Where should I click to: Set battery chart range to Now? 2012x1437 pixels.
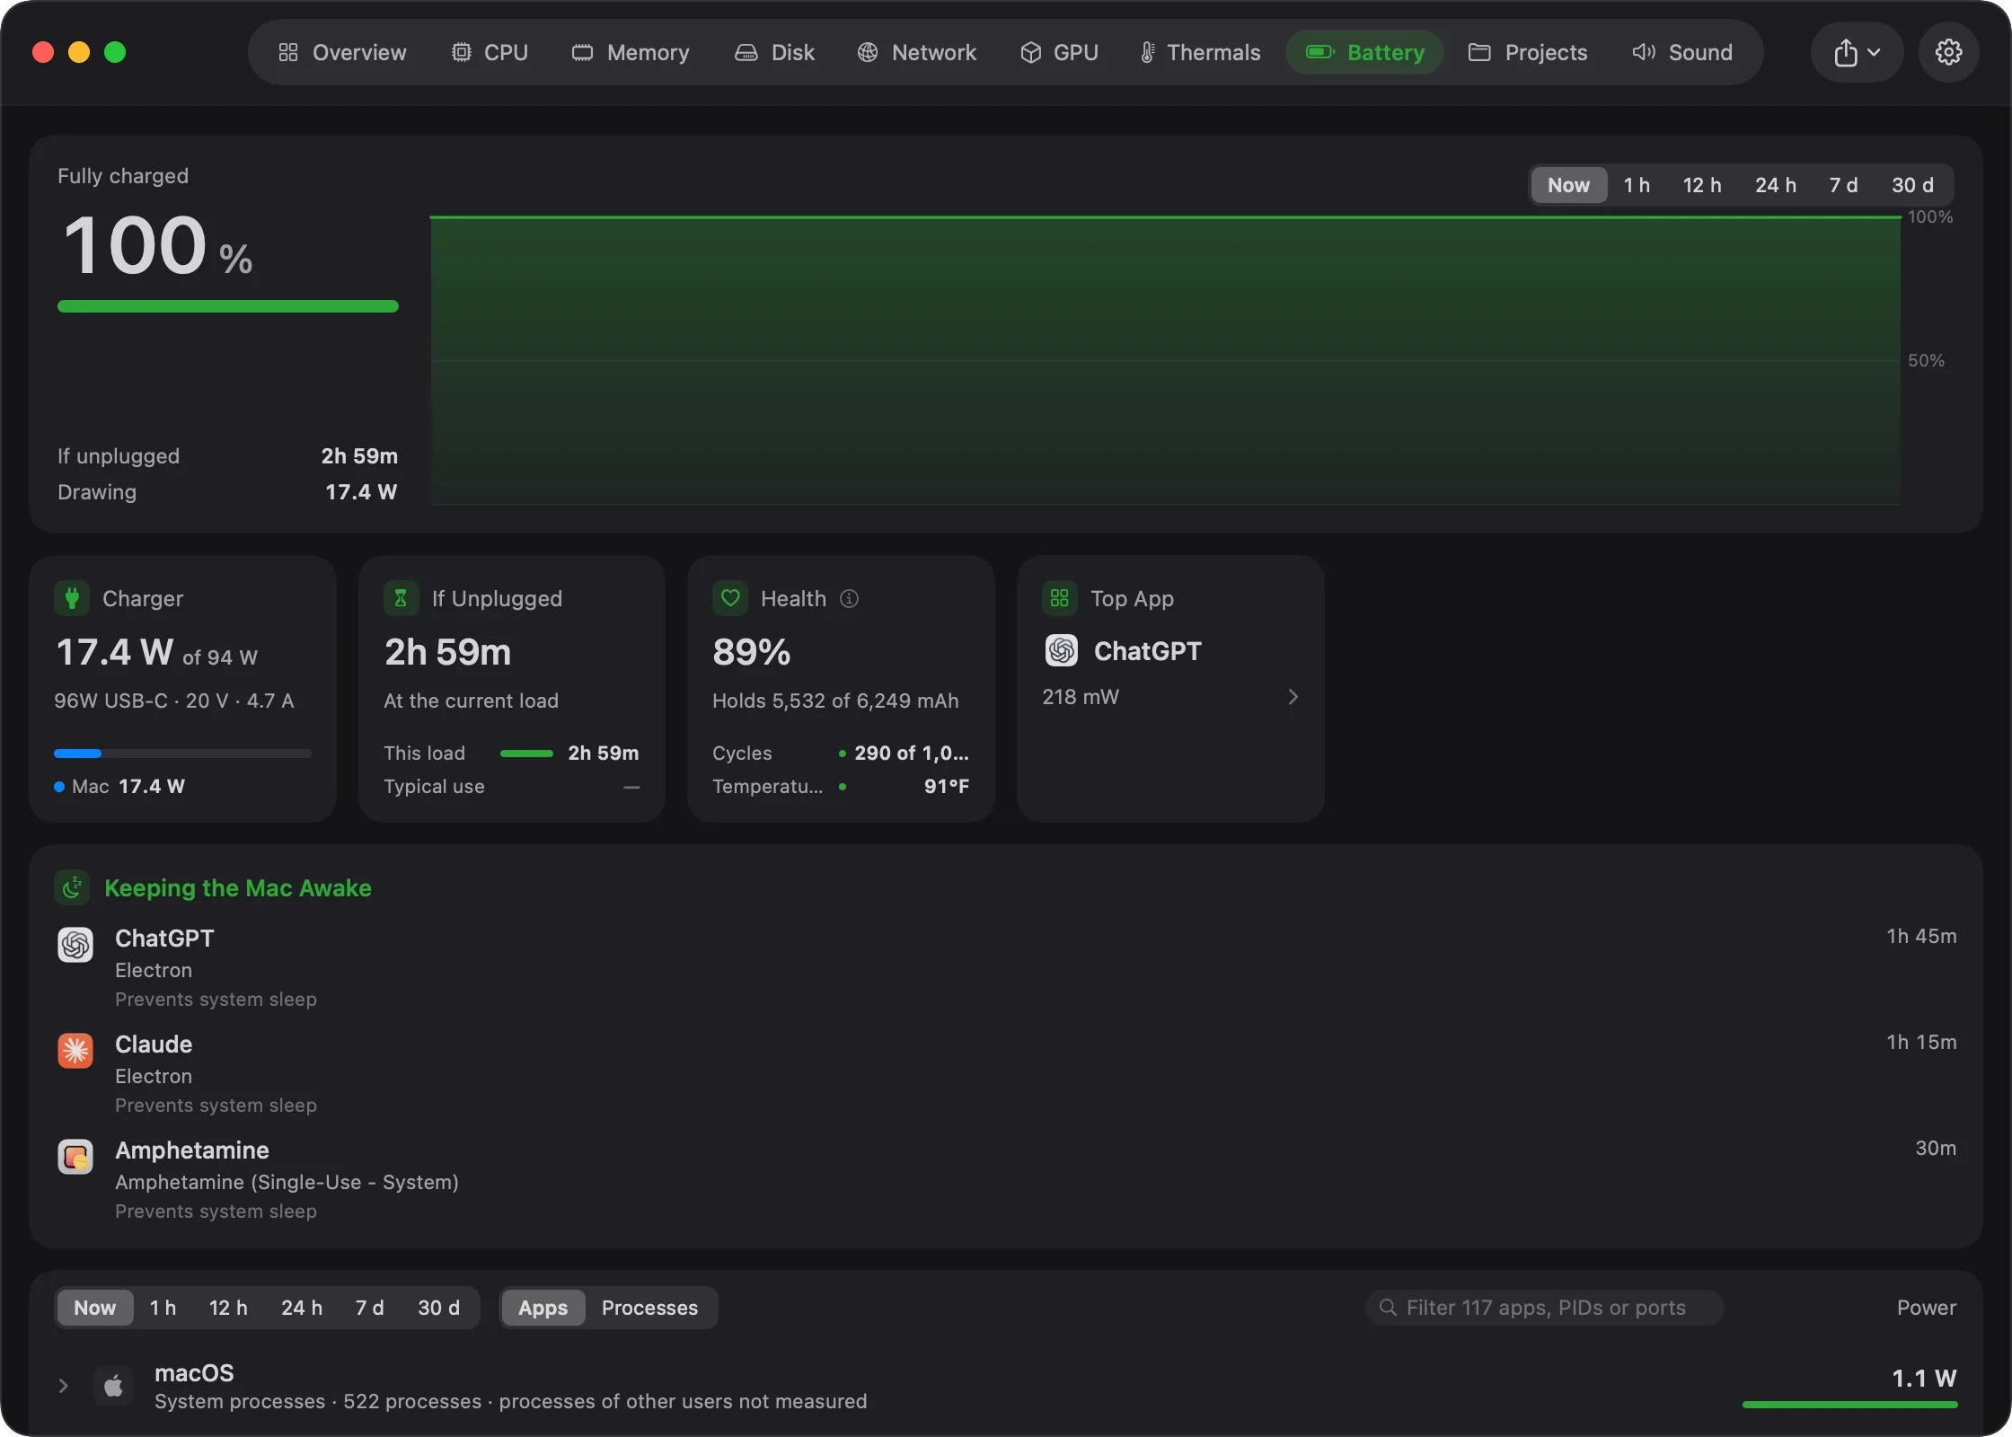point(1568,185)
